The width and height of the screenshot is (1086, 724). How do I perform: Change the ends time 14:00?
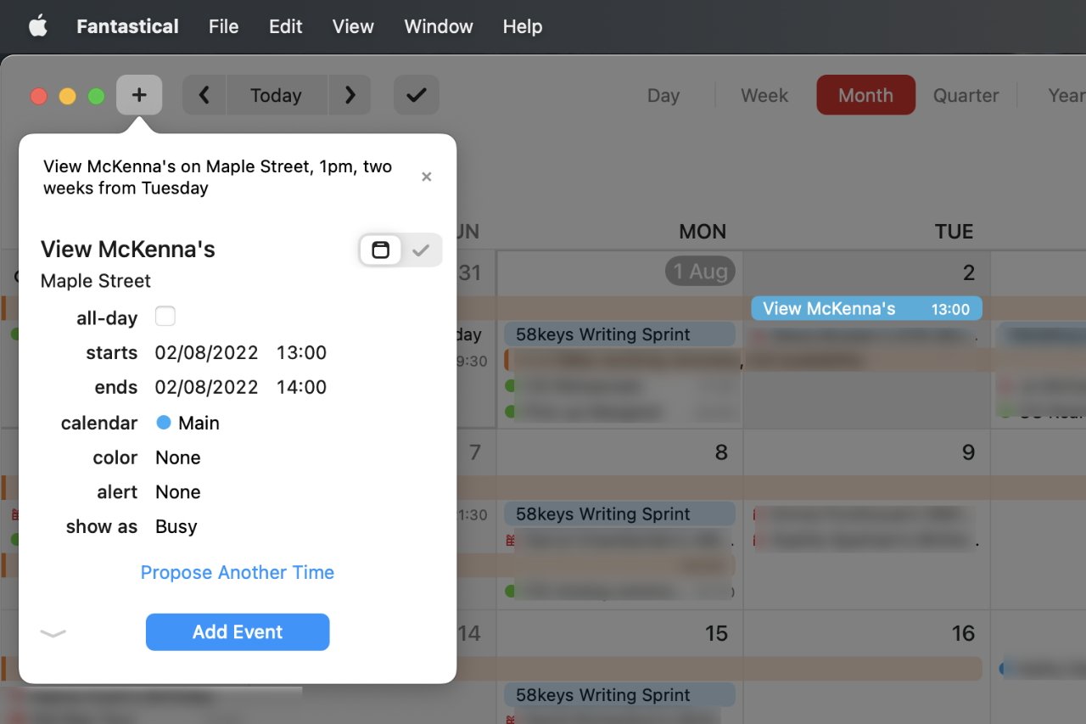click(301, 388)
